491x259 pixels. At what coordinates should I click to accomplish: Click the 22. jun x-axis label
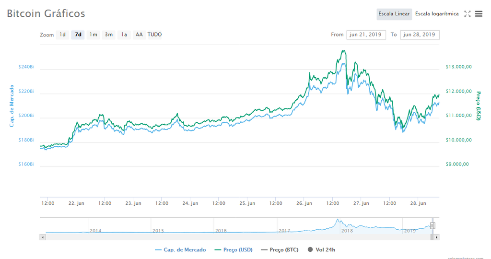[76, 203]
